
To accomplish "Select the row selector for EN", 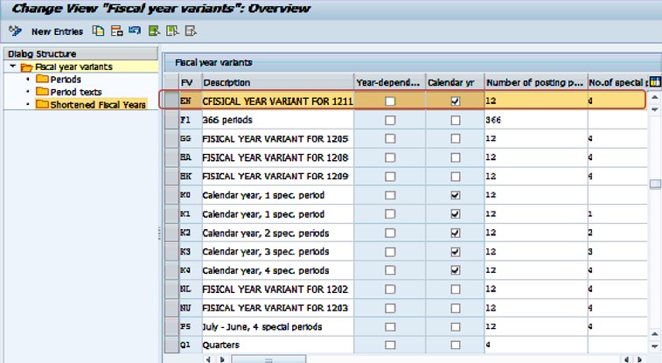I will (x=171, y=101).
